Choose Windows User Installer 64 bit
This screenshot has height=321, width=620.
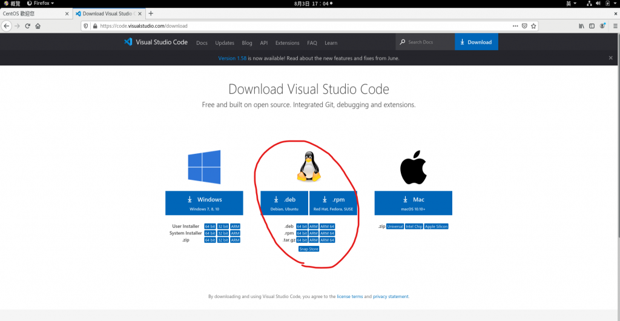point(210,227)
